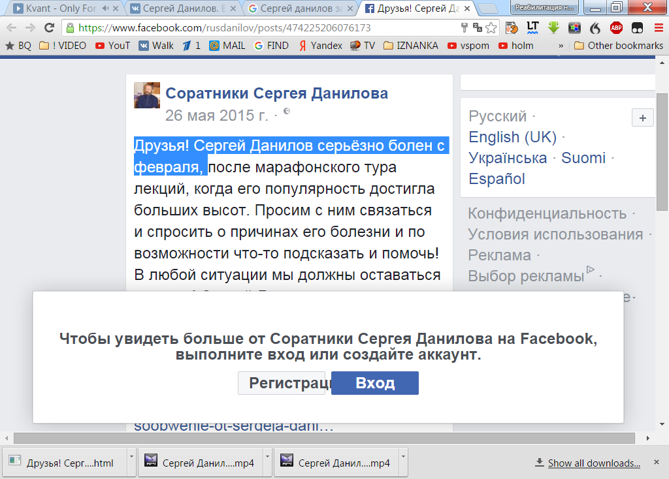Bookmark this page with the star
Image resolution: width=669 pixels, height=479 pixels.
[x=491, y=28]
